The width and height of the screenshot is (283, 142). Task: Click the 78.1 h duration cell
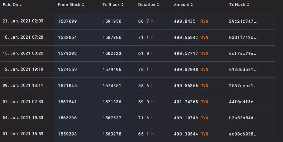click(x=146, y=69)
